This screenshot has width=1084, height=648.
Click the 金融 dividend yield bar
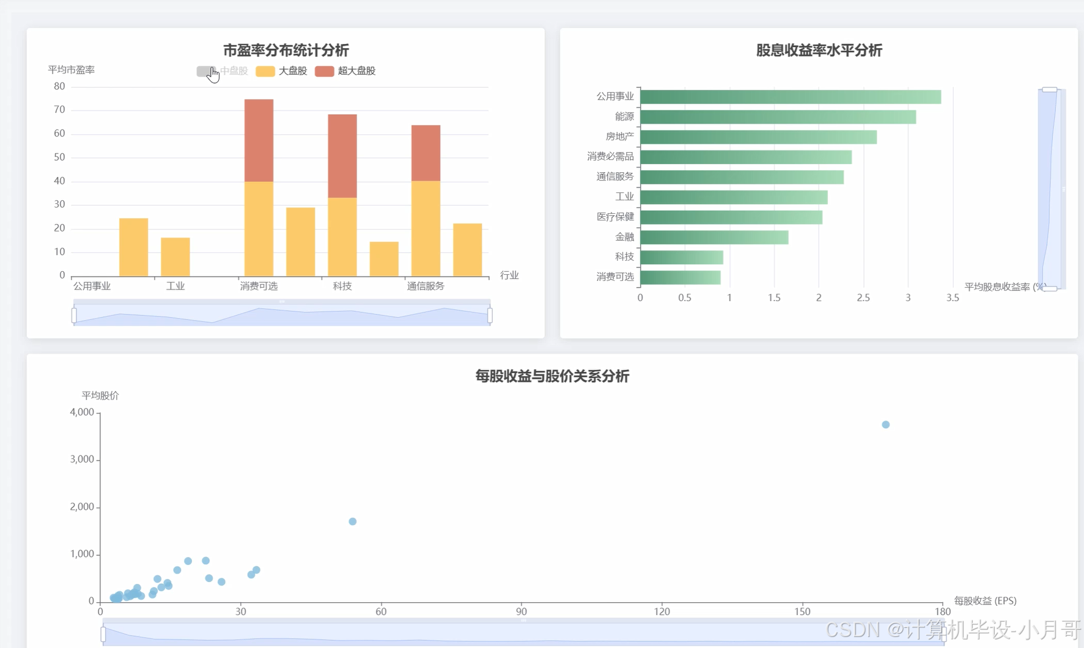click(x=714, y=237)
